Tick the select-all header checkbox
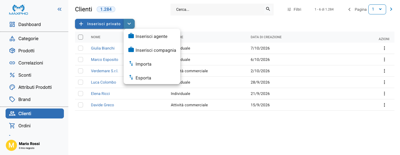 click(x=81, y=37)
